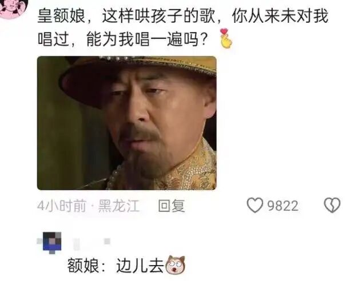Click the words 唱过 starting the second line
This screenshot has width=358, height=281.
[53, 39]
